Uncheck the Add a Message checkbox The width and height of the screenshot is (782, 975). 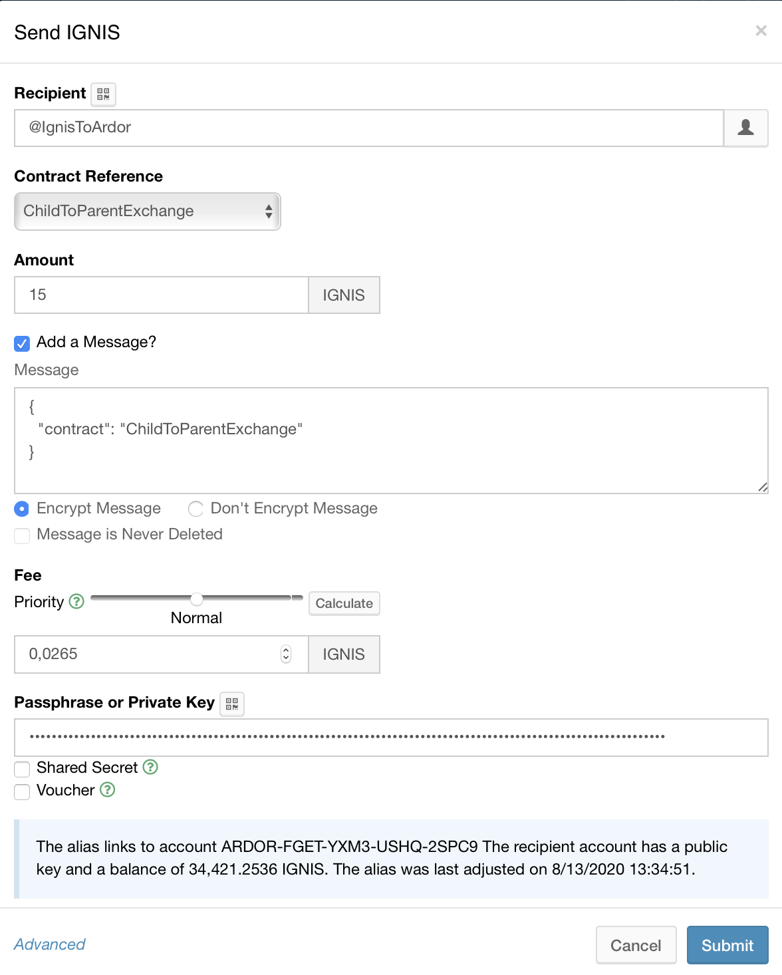(x=22, y=343)
